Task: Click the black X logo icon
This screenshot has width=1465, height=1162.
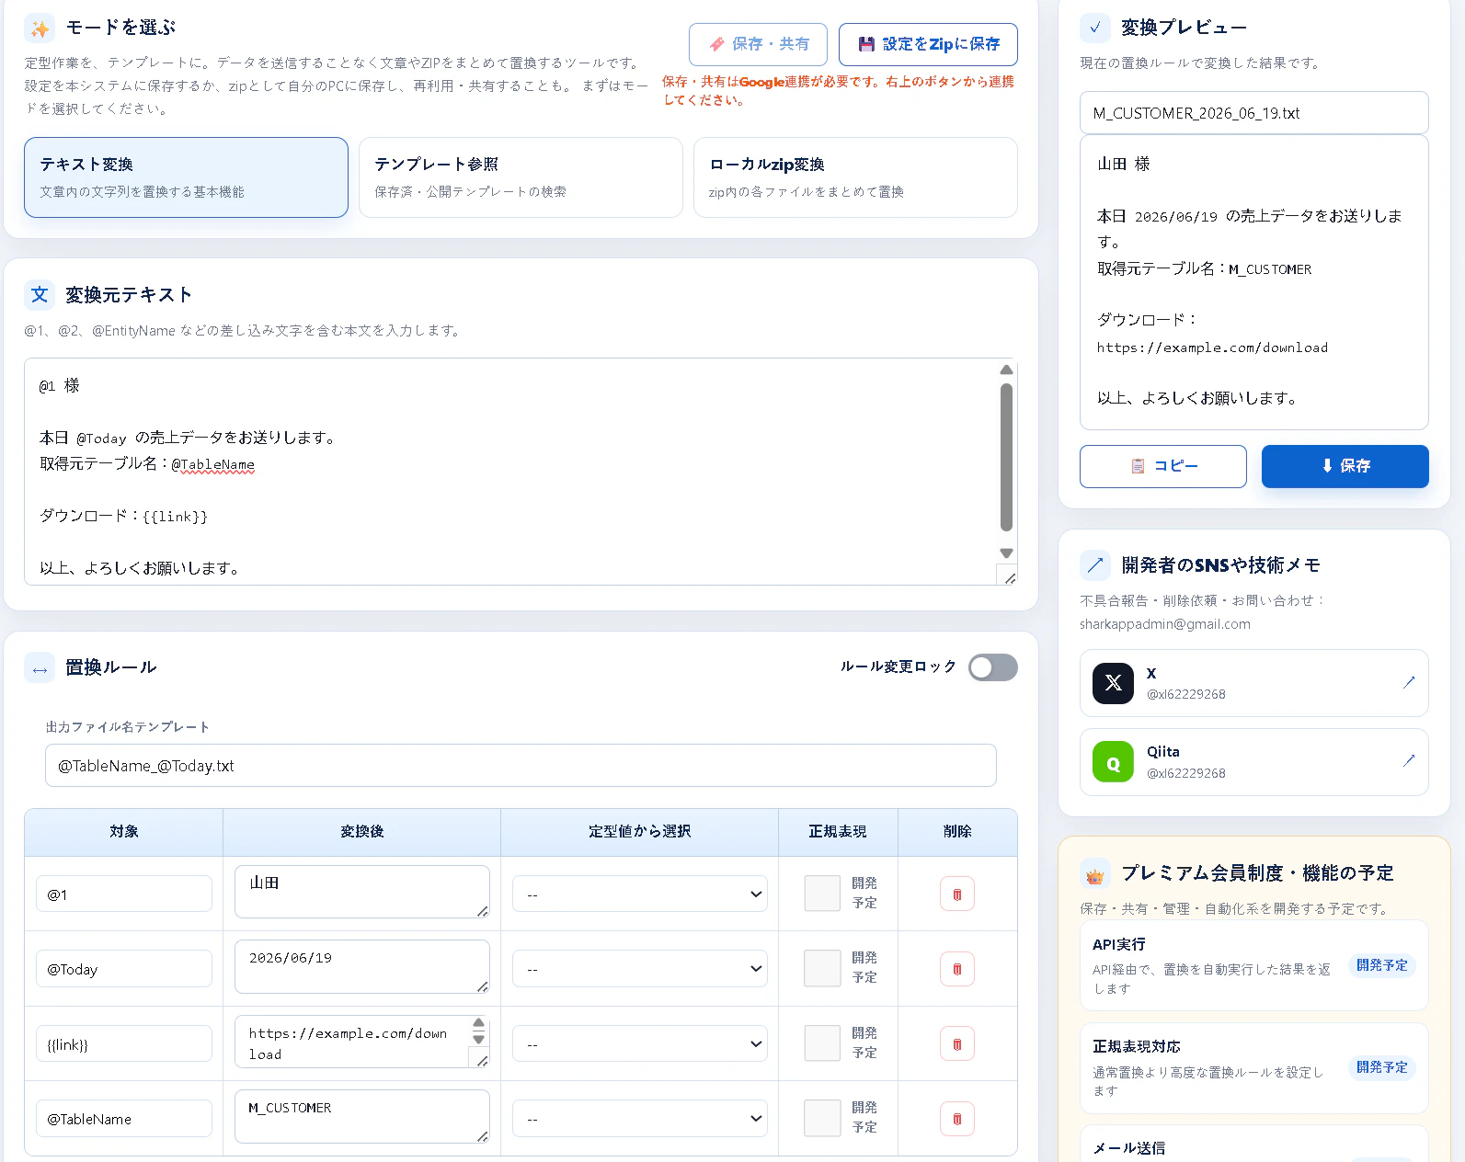Action: 1113,683
